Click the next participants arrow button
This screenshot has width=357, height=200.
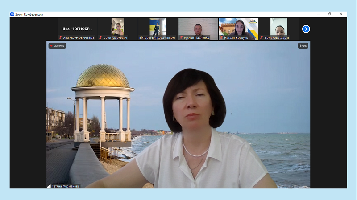306,29
